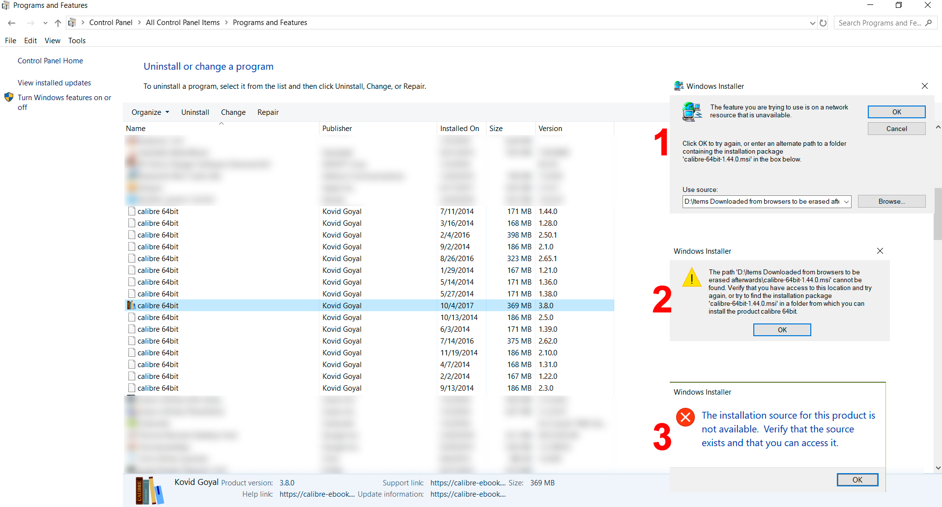Click the calibre 3.8.0 books icon
This screenshot has width=942, height=507.
point(131,306)
